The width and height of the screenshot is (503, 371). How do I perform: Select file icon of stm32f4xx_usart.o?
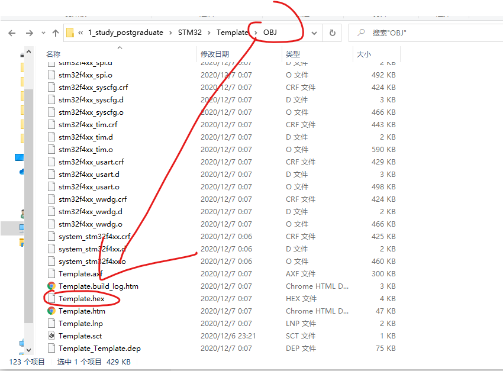coord(51,186)
